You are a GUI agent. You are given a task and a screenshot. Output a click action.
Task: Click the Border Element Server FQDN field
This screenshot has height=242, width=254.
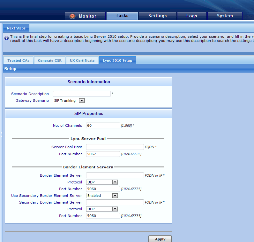click(x=115, y=175)
